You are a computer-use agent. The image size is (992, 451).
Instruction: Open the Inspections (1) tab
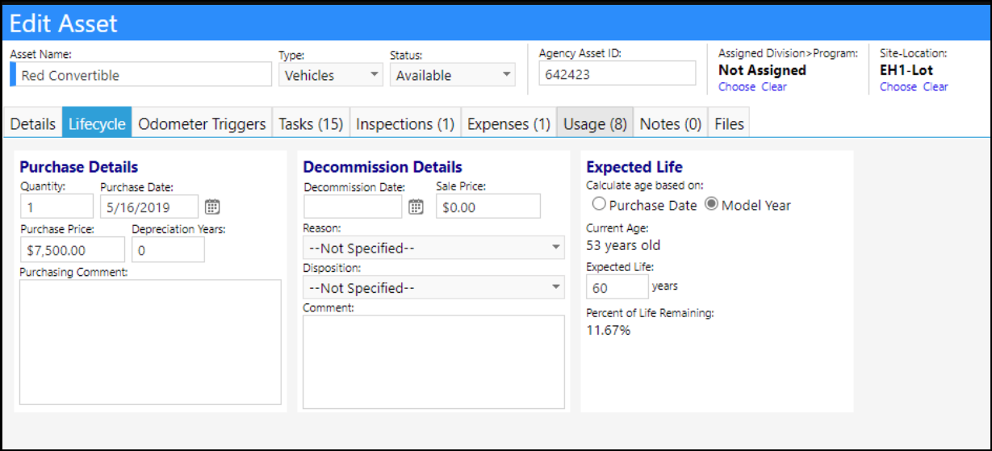[x=405, y=124]
